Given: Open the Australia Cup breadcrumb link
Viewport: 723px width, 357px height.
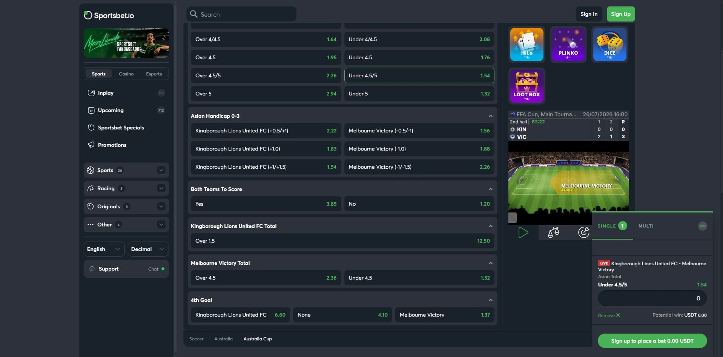Looking at the screenshot, I should pyautogui.click(x=258, y=339).
